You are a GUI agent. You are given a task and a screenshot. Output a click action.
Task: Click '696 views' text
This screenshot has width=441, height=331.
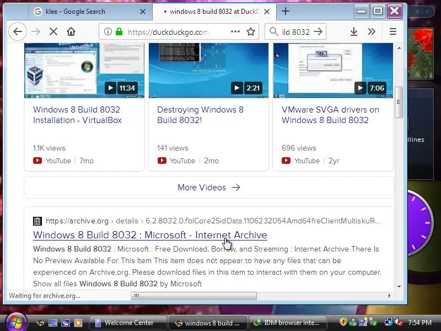(x=299, y=148)
